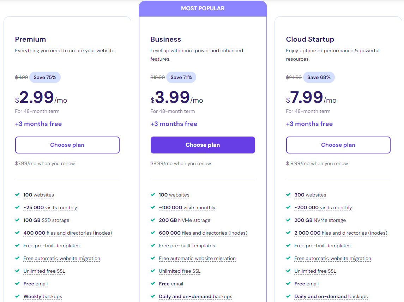This screenshot has height=302, width=404.
Task: Open Premium Free automatic website migration tooltip
Action: (62, 259)
